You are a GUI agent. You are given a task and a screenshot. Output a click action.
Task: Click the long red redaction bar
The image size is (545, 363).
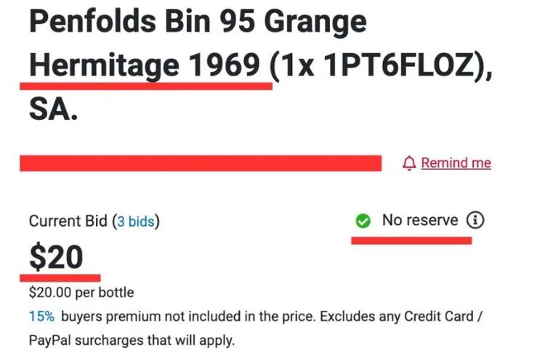201,163
